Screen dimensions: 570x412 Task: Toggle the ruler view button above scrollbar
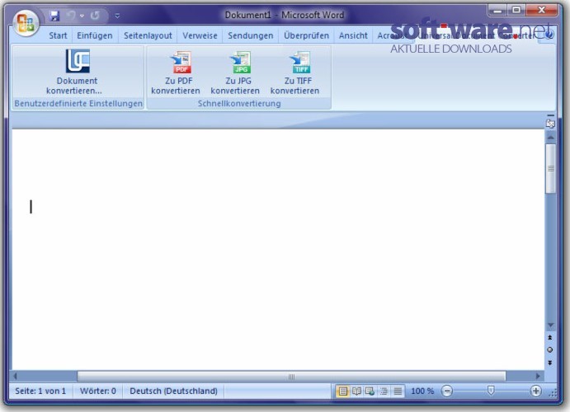pyautogui.click(x=550, y=123)
